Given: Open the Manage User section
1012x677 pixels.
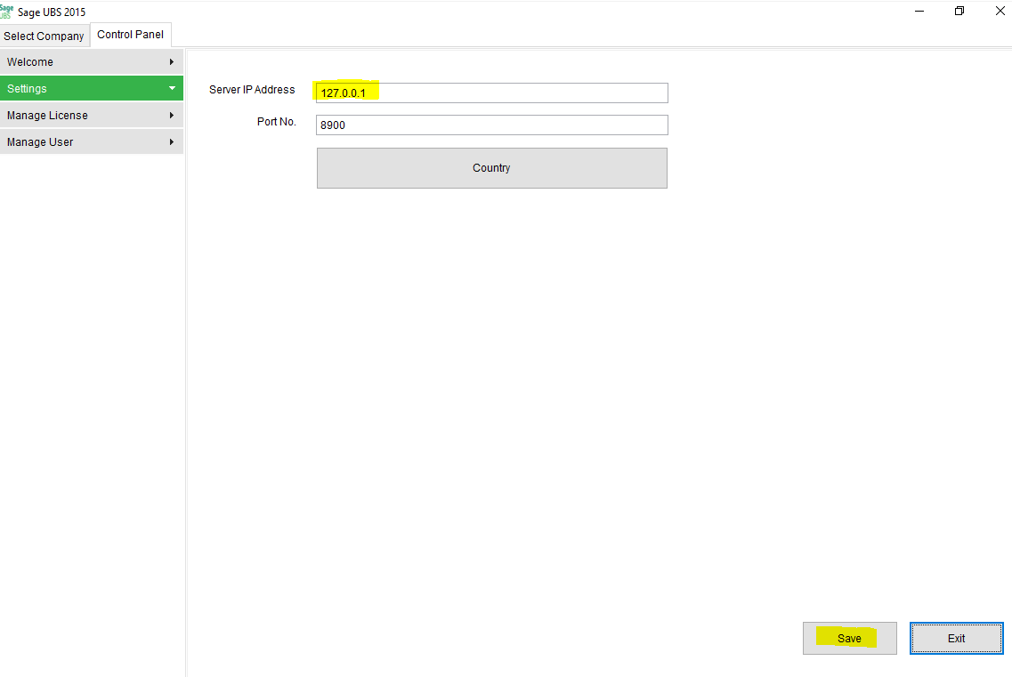Looking at the screenshot, I should coord(92,142).
